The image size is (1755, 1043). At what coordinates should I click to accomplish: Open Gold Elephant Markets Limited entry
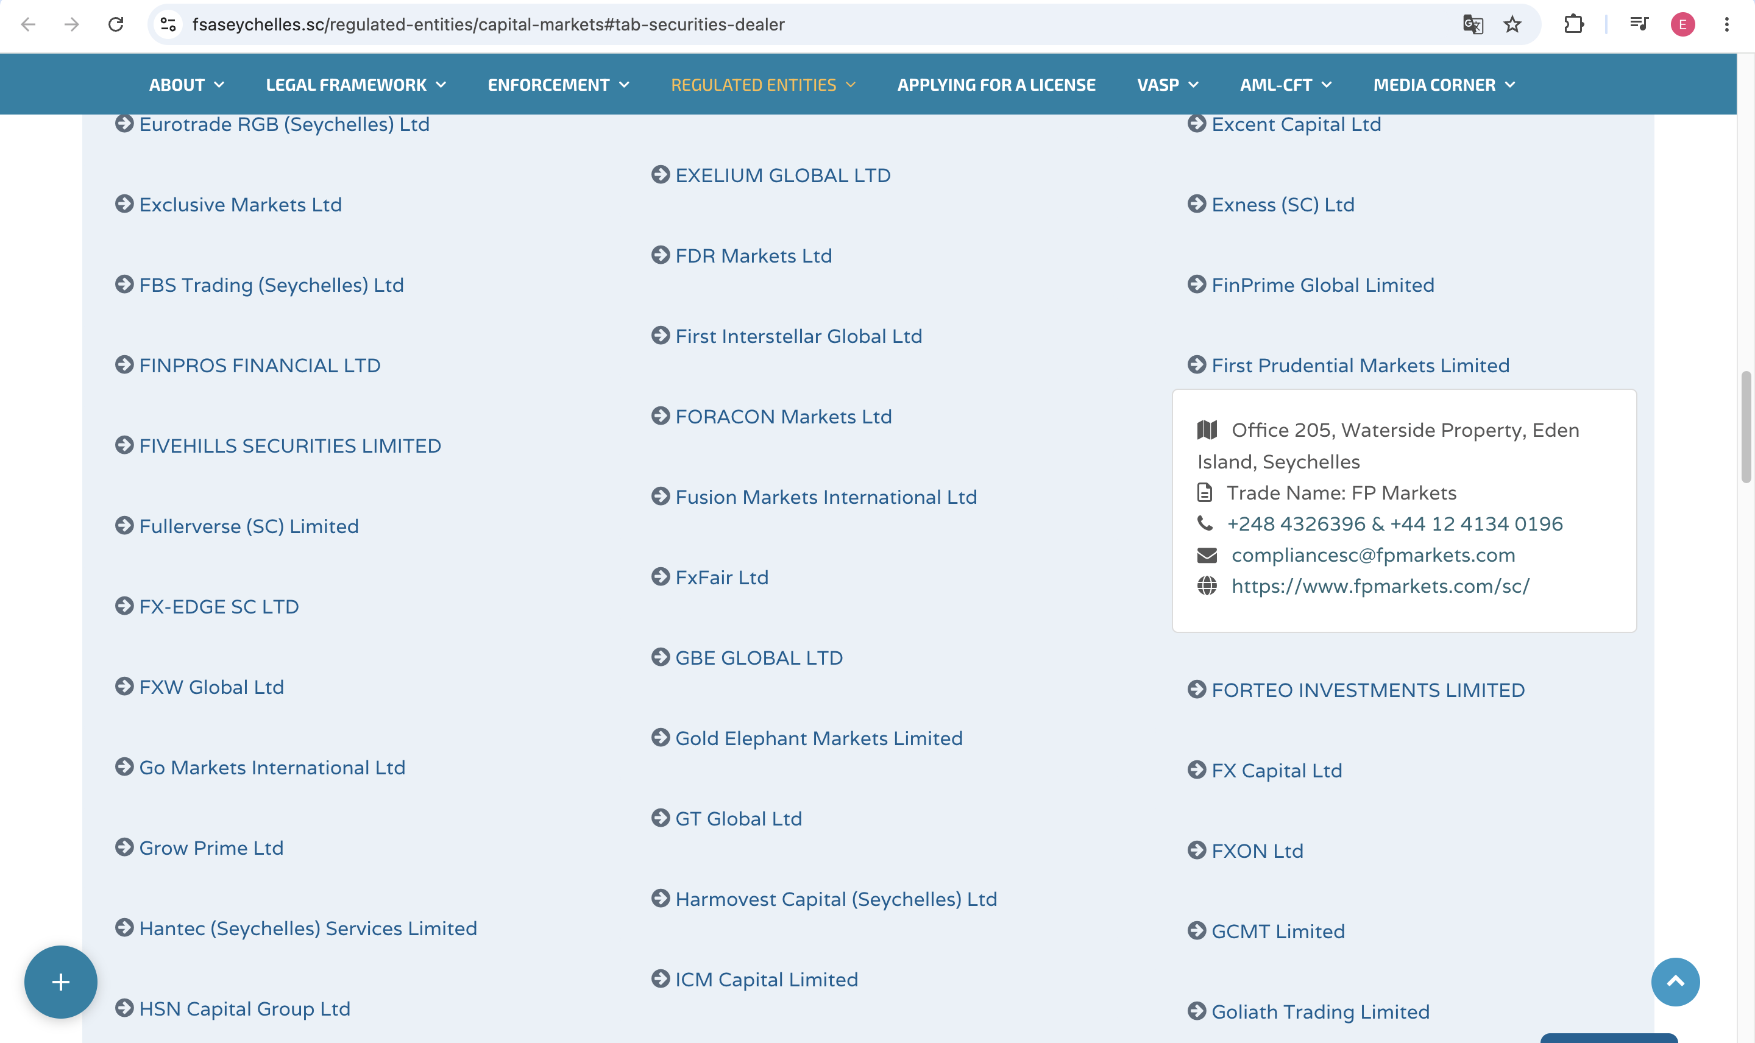click(x=819, y=738)
